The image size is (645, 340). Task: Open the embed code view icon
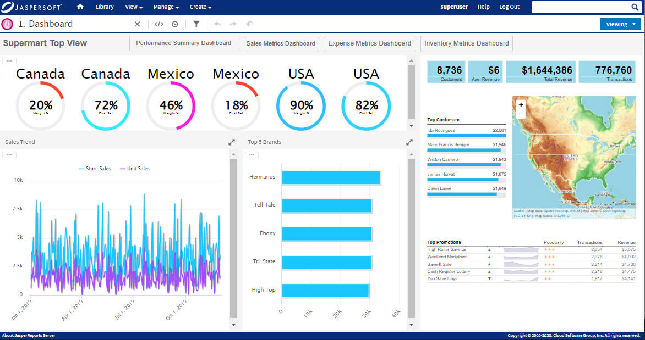(x=159, y=24)
